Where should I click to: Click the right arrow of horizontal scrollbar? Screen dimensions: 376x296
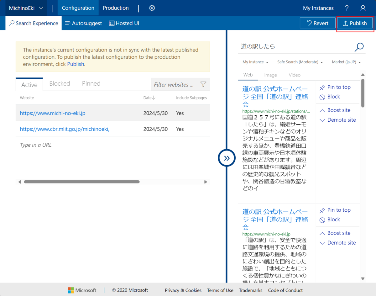click(206, 182)
